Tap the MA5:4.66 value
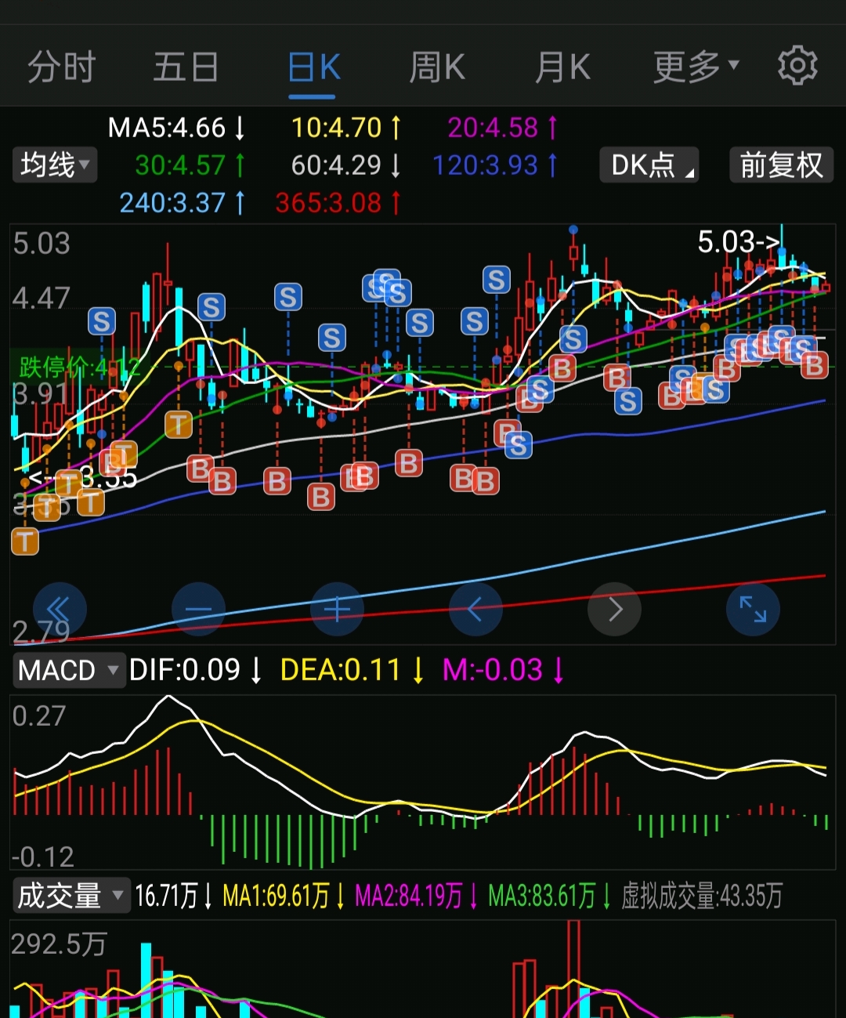 (x=177, y=128)
